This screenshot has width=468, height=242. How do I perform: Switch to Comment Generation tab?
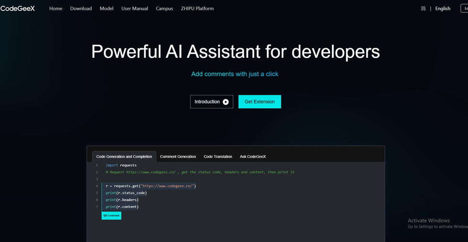coord(178,157)
